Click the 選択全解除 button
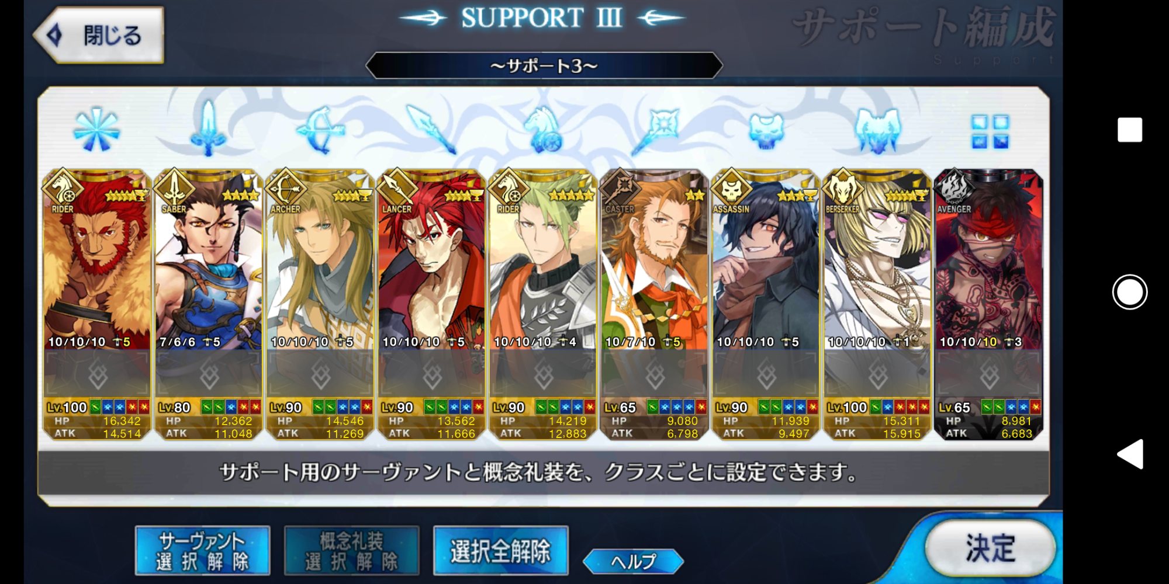The image size is (1169, 584). point(500,550)
